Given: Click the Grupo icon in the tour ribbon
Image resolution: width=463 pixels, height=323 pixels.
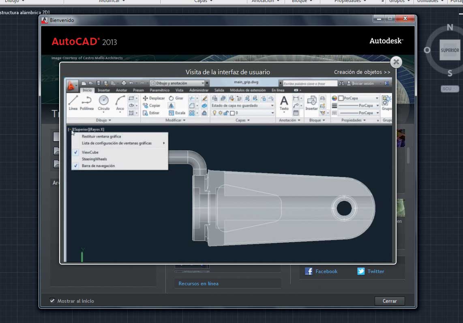Looking at the screenshot, I should pyautogui.click(x=386, y=101).
